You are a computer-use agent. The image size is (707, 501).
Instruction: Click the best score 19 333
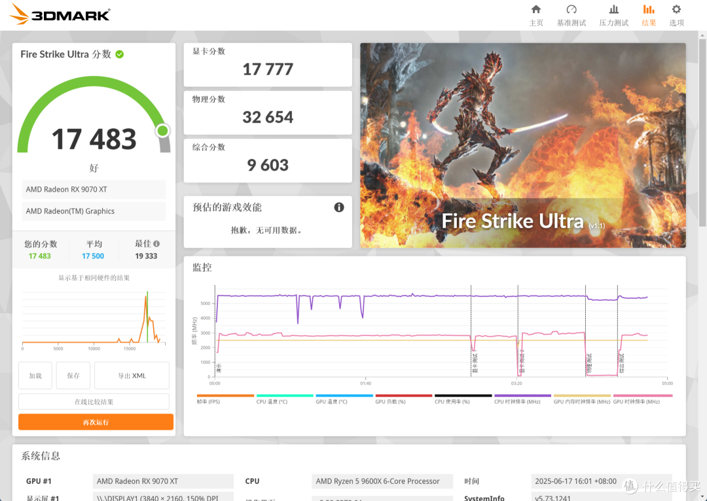146,256
